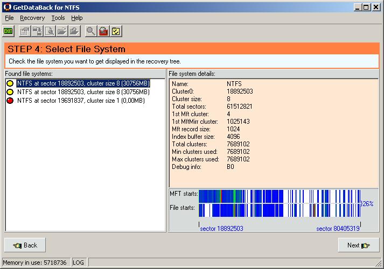Click the 1st Mft cluster value 4
The width and height of the screenshot is (384, 269).
click(228, 114)
